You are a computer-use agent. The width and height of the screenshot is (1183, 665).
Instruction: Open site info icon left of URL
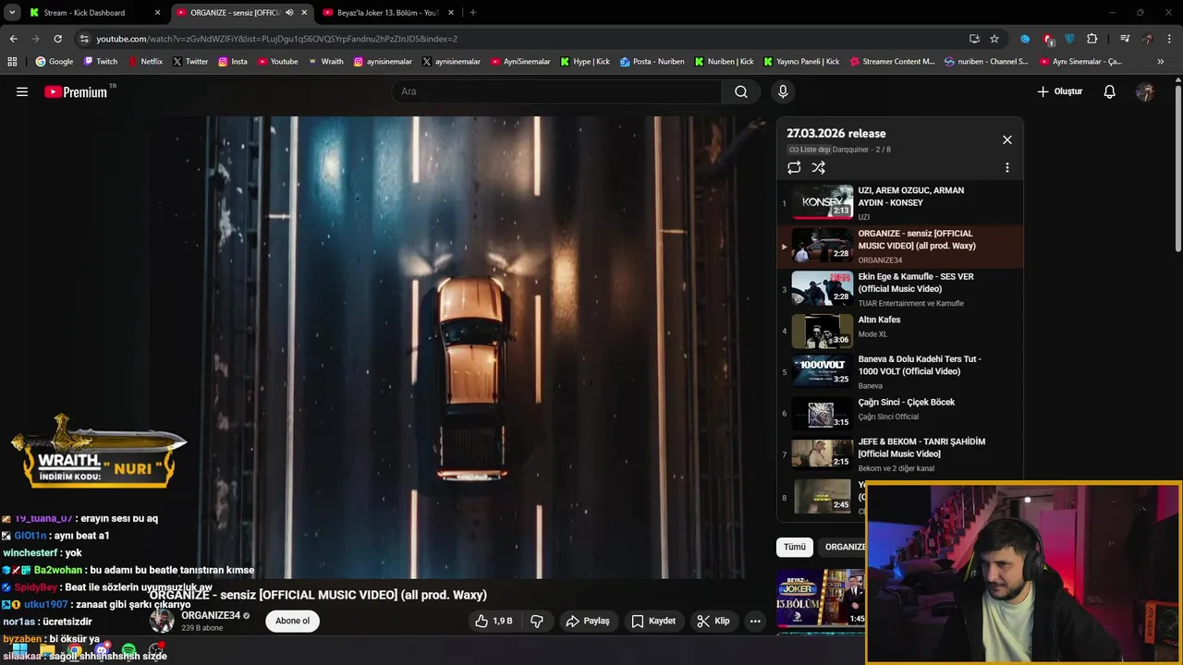84,39
